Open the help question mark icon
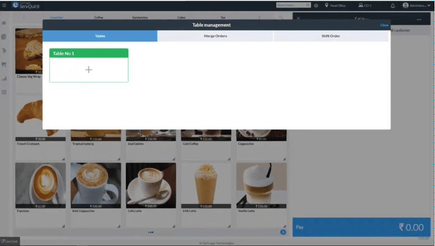Screen dimensions: 435x246 coord(316,5)
